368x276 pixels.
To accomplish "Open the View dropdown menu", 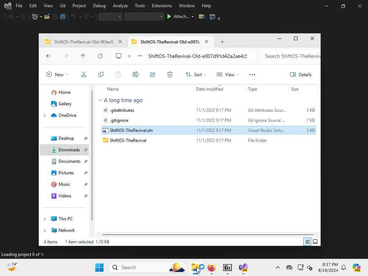I will coord(227,75).
